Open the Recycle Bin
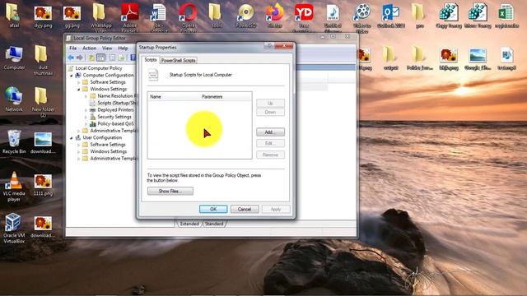Image resolution: width=527 pixels, height=296 pixels. pyautogui.click(x=14, y=141)
